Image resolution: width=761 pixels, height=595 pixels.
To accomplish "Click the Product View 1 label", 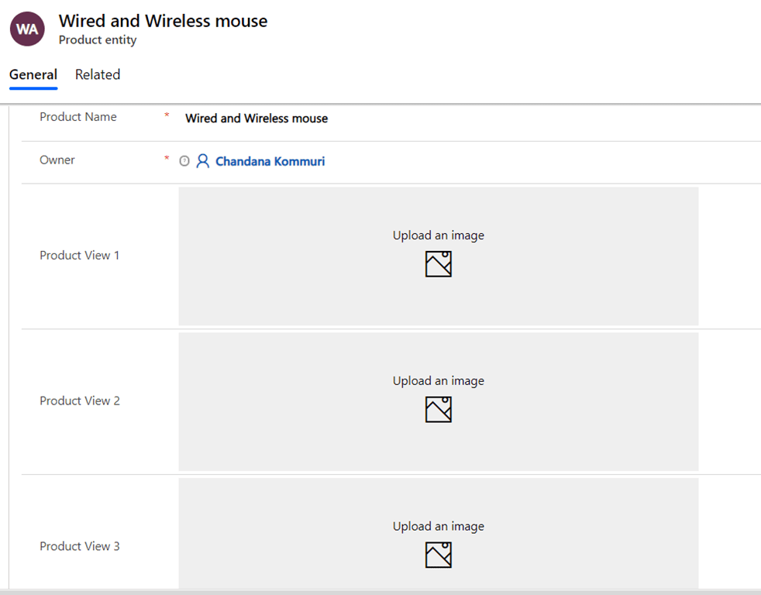I will coord(80,255).
